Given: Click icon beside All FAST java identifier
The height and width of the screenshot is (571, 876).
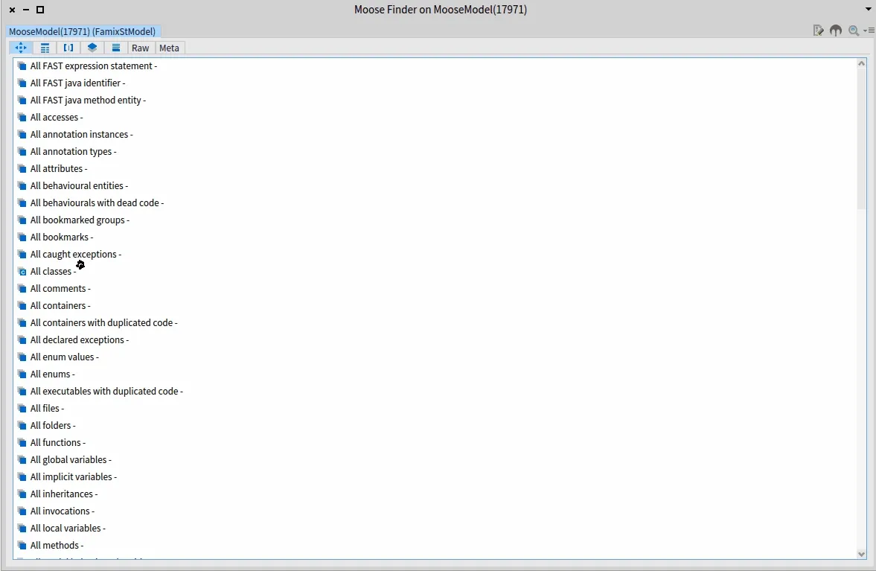Looking at the screenshot, I should click(x=22, y=83).
